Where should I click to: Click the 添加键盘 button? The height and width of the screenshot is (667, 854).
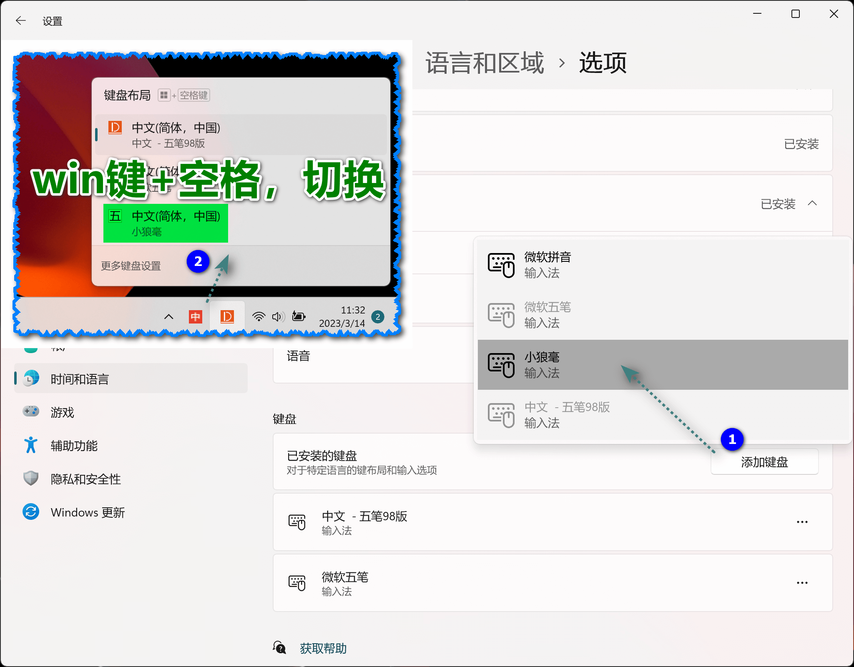pos(764,462)
